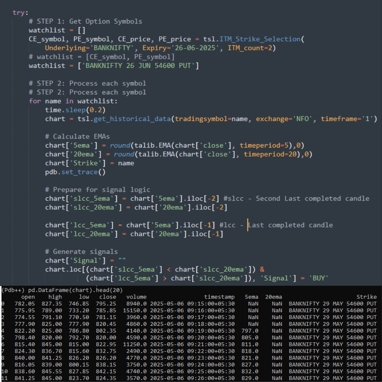Click comment '# Prepare for signal logic'

tap(98, 190)
